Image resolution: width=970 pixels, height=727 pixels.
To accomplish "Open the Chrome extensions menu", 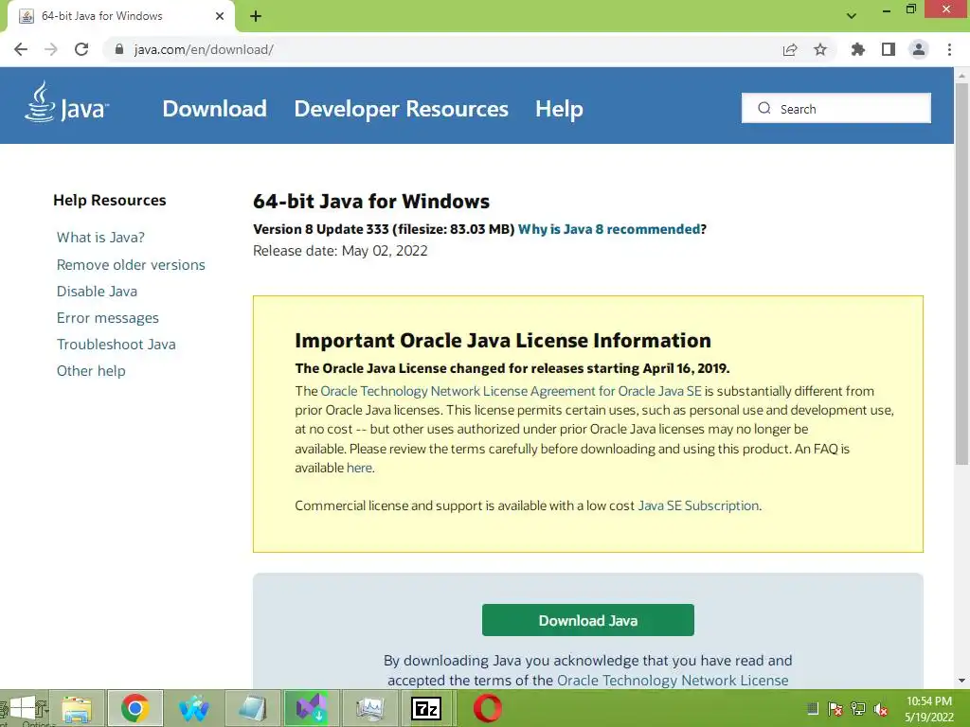I will coord(858,49).
